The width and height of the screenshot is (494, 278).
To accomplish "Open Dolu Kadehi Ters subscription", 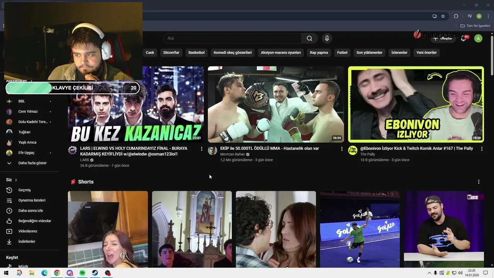I will (29, 122).
